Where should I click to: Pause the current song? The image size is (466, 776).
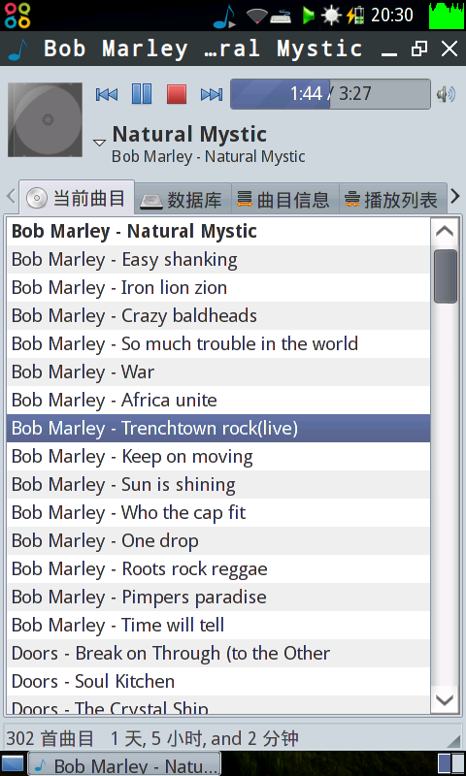click(141, 93)
